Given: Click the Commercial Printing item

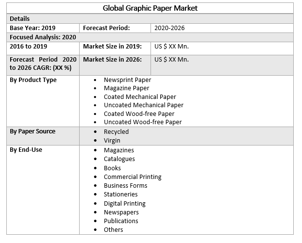Looking at the screenshot, I should [x=133, y=177].
